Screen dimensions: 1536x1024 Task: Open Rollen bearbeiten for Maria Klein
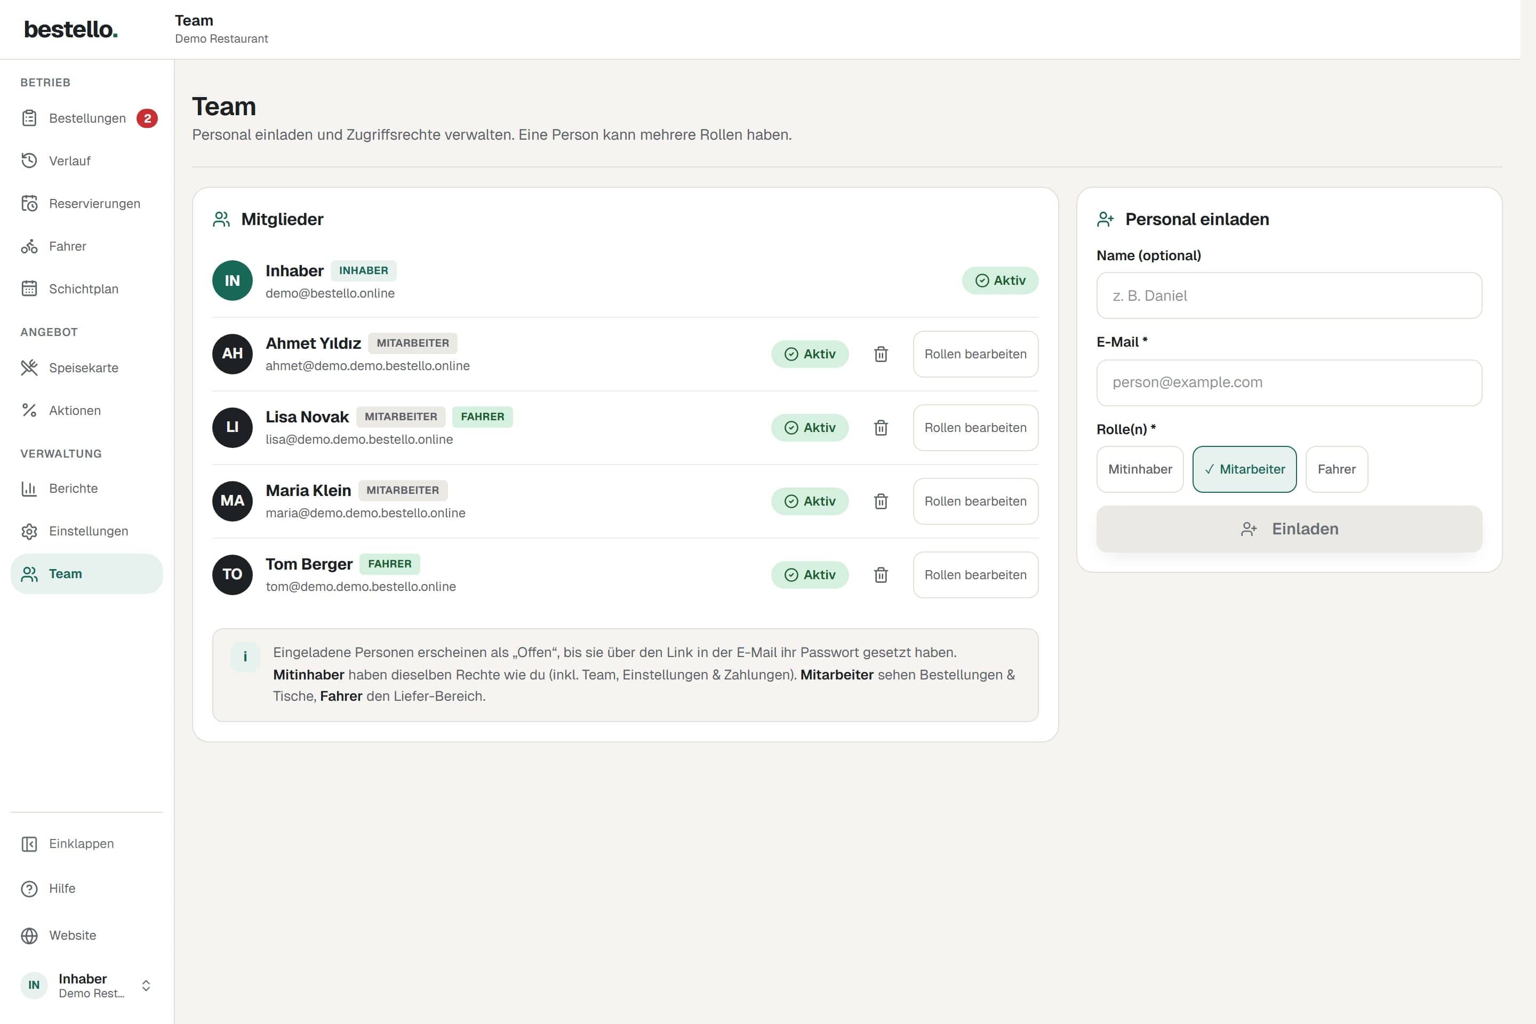coord(975,501)
